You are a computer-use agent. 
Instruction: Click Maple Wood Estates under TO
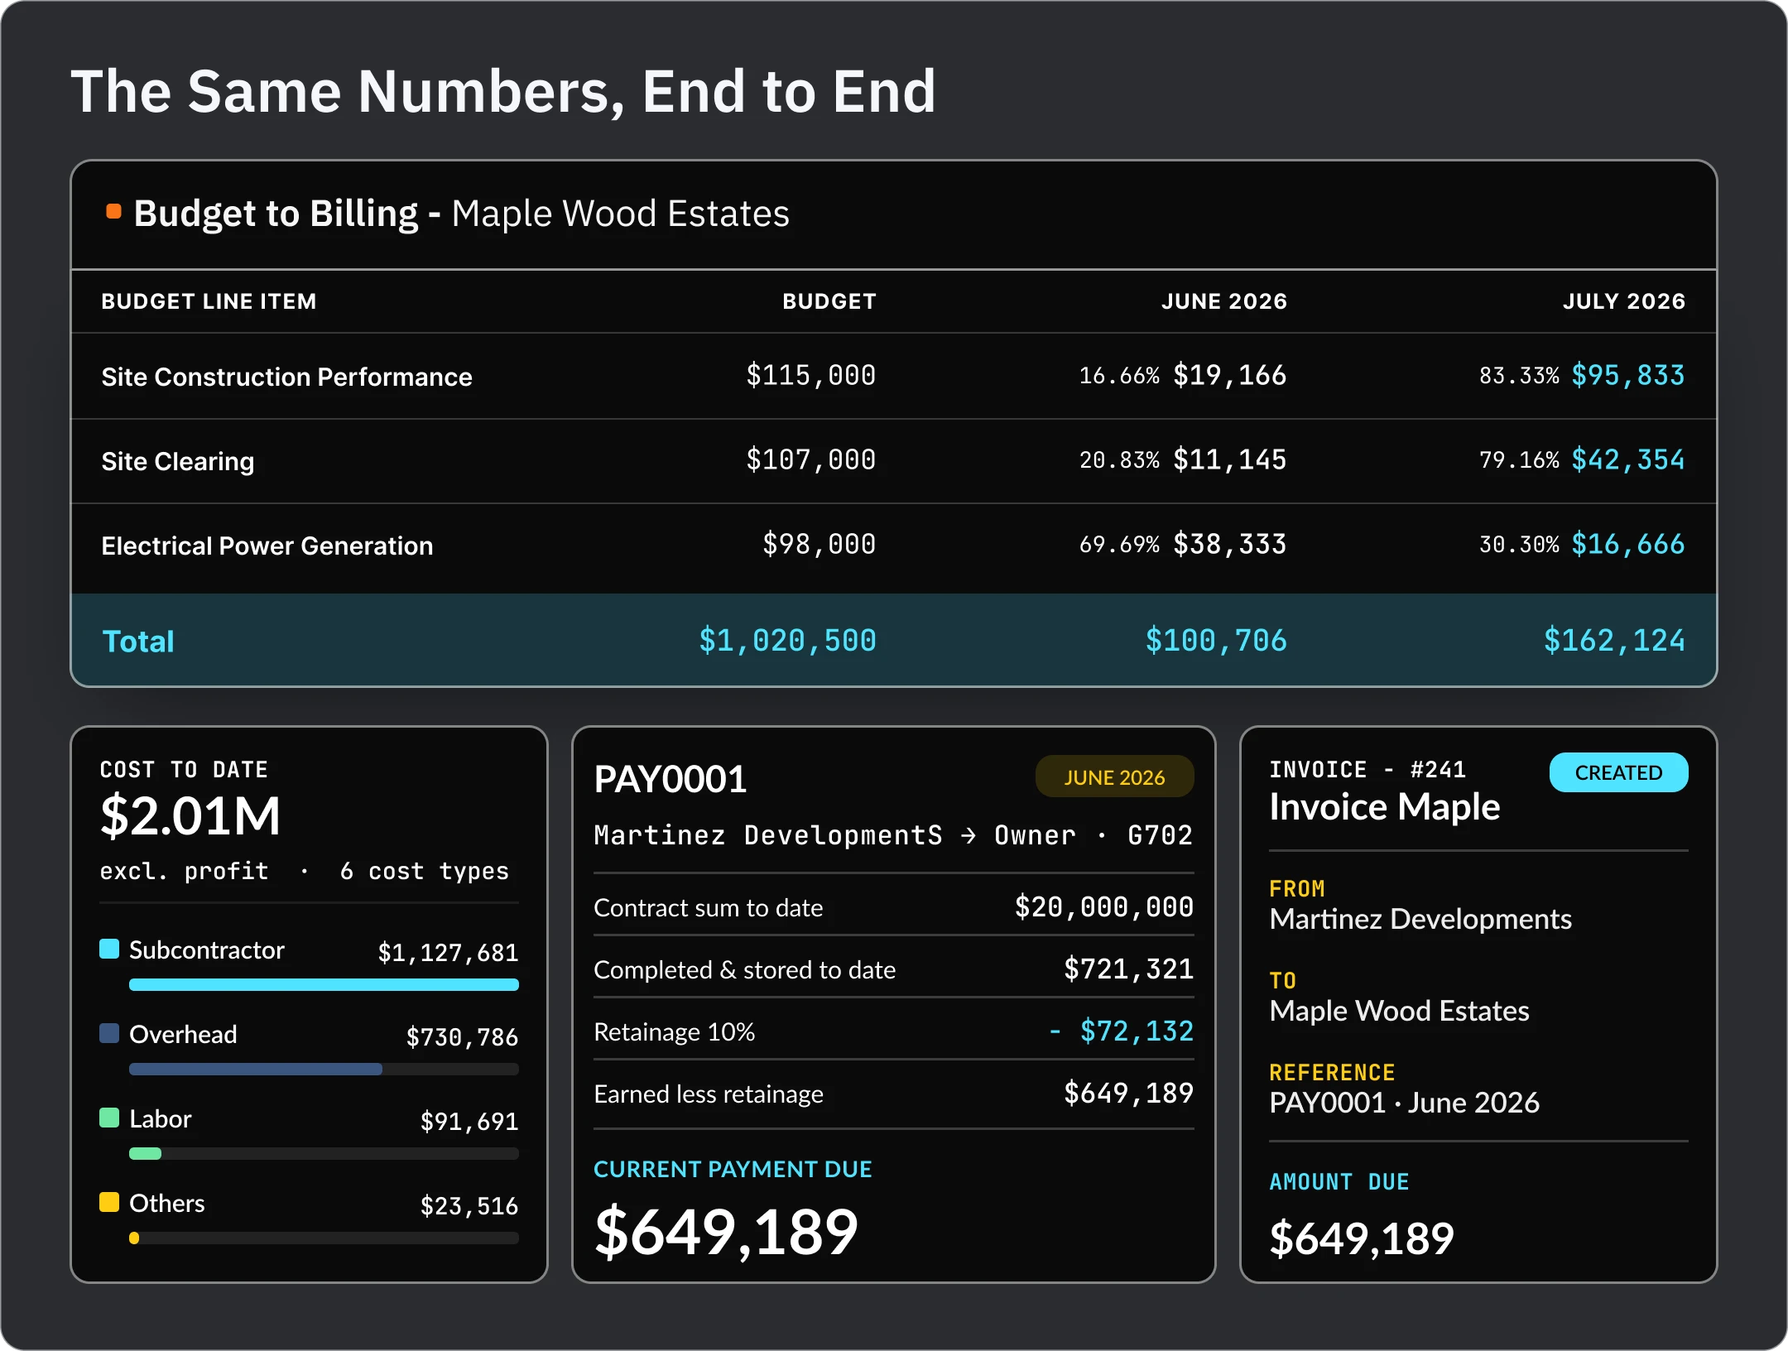click(x=1400, y=1012)
